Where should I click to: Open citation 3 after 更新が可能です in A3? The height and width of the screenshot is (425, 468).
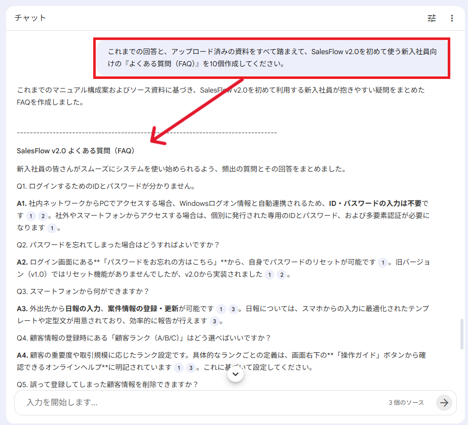(x=233, y=309)
